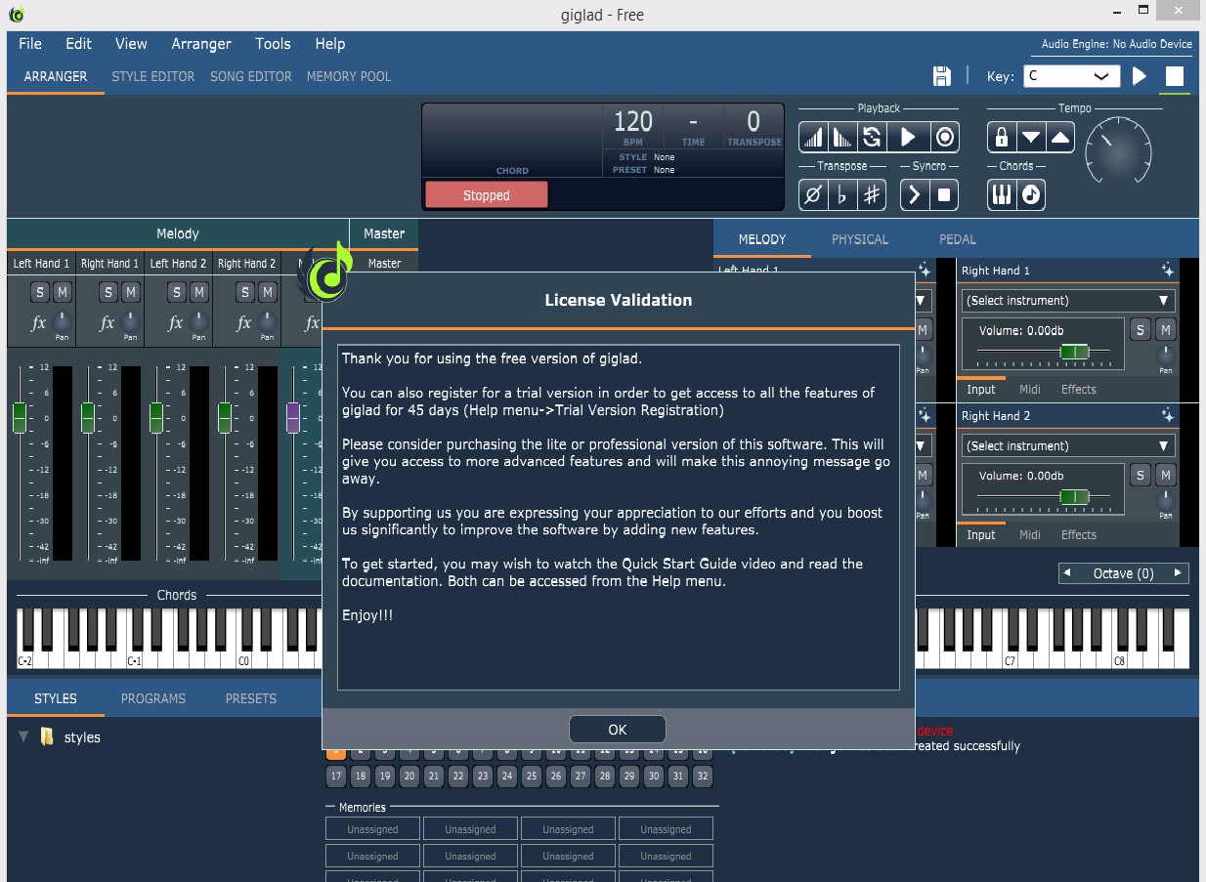Decrease tempo with the down arrow

pyautogui.click(x=1031, y=137)
